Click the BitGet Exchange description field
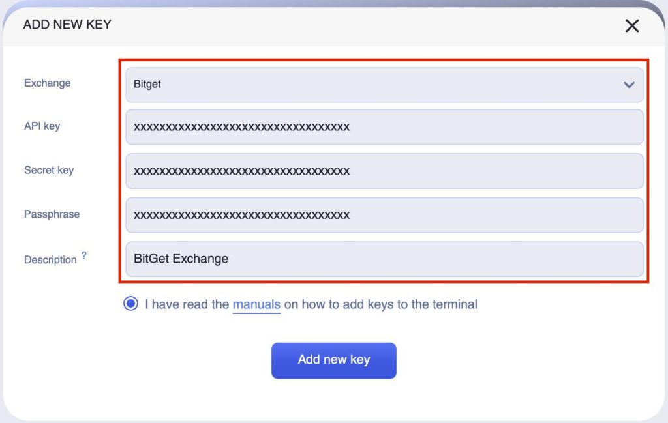The height and width of the screenshot is (423, 668). pyautogui.click(x=384, y=259)
